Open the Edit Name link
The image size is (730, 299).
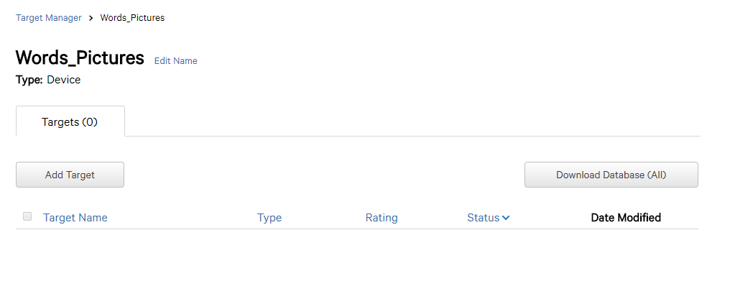coord(175,61)
